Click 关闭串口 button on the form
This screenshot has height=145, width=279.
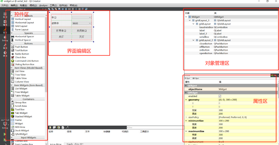tap(82, 31)
